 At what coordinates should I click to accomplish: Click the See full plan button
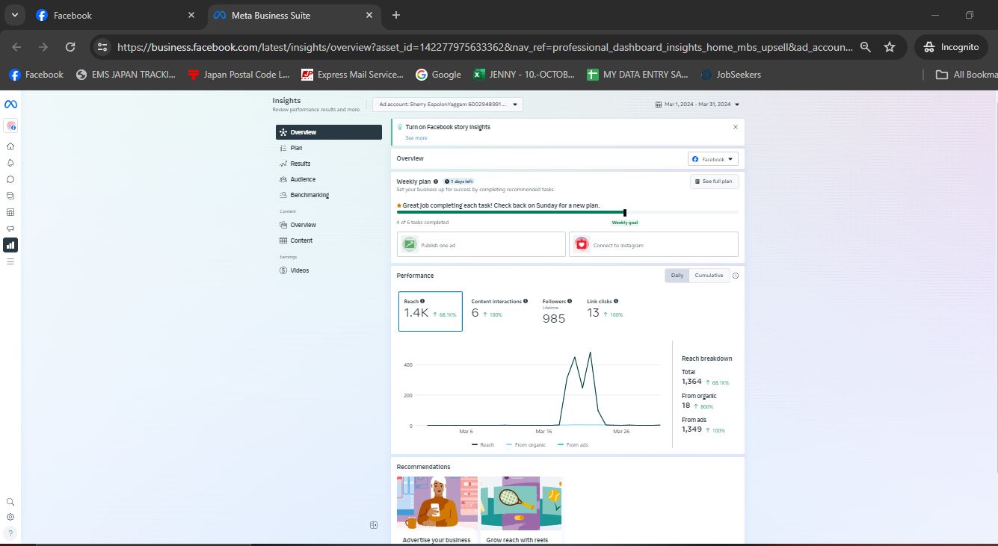714,182
